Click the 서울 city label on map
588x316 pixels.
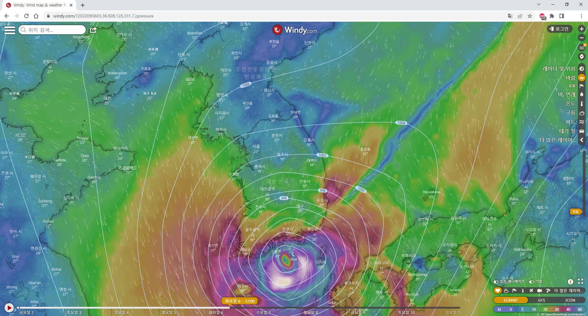[x=256, y=146]
